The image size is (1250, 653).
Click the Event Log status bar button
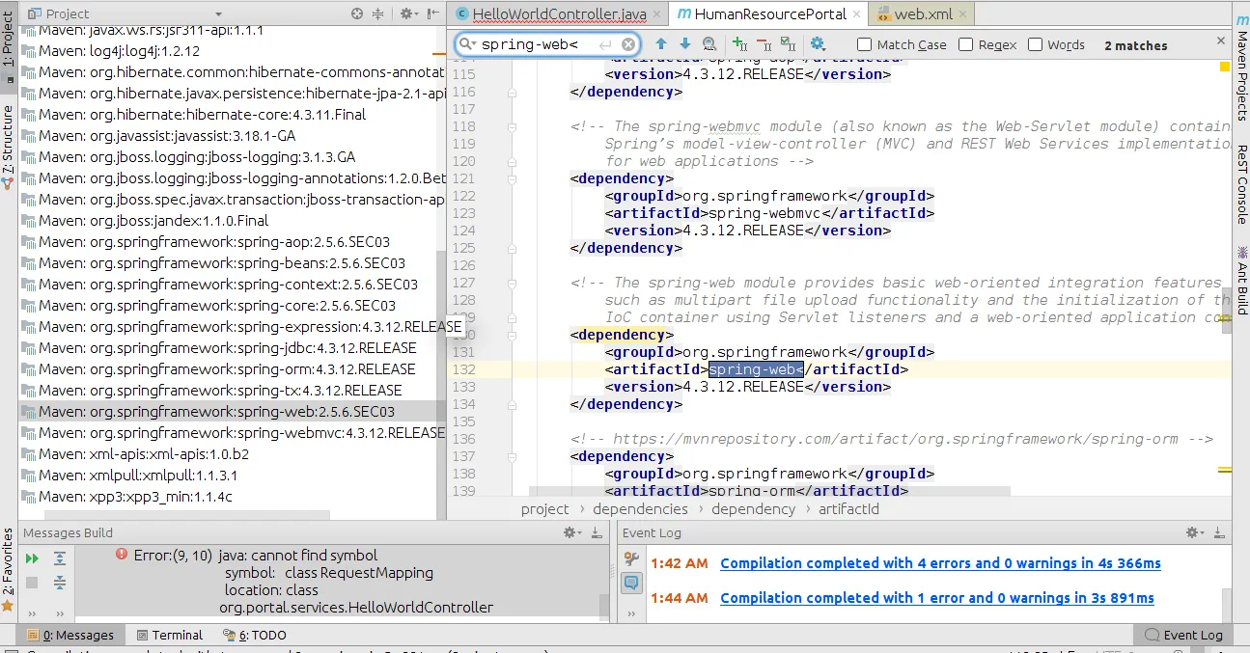pos(1183,635)
